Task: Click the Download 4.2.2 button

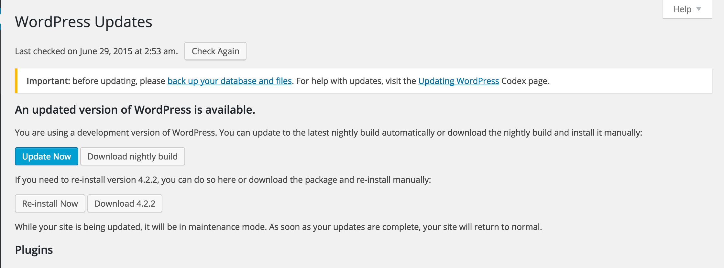Action: (x=125, y=203)
